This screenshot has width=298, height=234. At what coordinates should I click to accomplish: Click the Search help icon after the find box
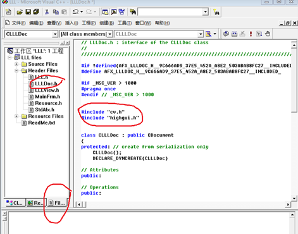pyautogui.click(x=216, y=12)
